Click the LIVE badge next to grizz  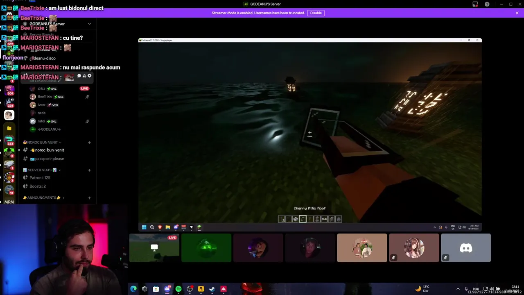(x=84, y=88)
